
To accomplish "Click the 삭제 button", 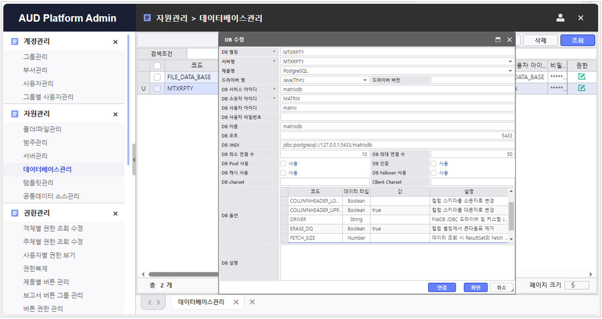I will pos(541,40).
